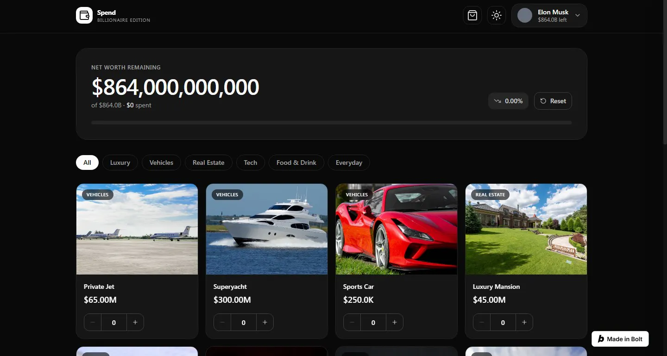Click the $300.00M price
This screenshot has height=356, width=667.
(x=232, y=300)
